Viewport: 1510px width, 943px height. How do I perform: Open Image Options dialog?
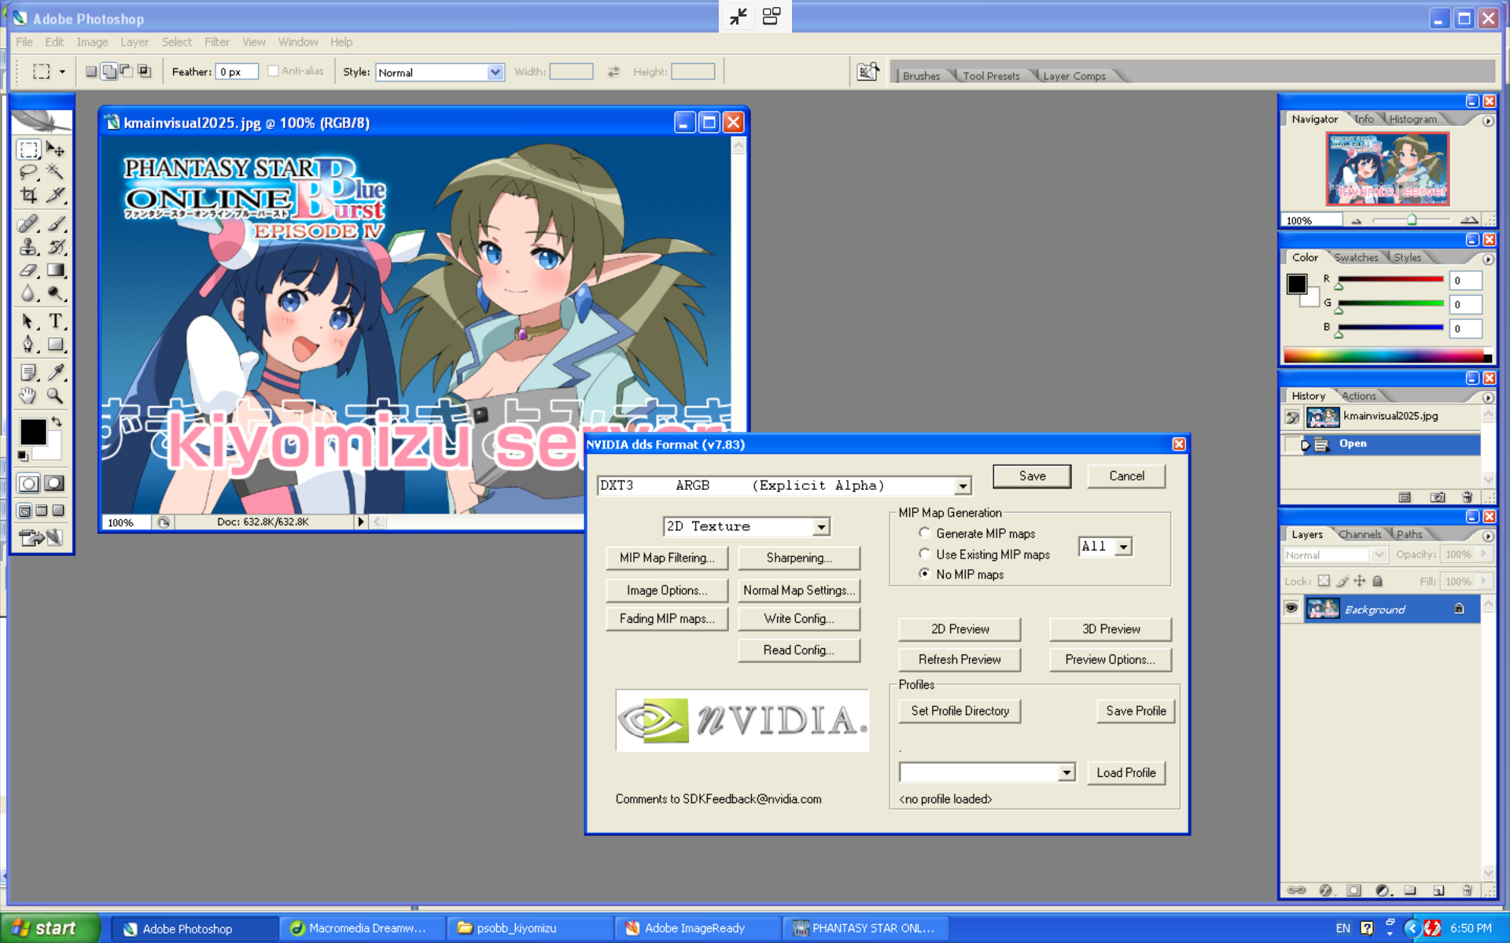click(667, 590)
